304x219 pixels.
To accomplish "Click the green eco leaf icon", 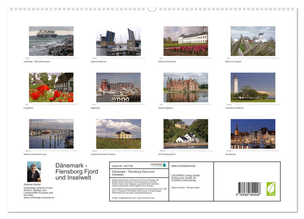I will click(271, 189).
